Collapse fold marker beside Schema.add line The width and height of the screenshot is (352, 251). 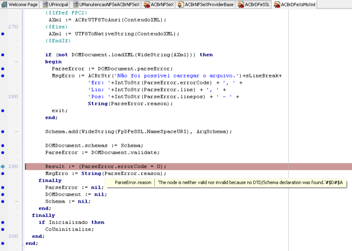tap(16, 132)
